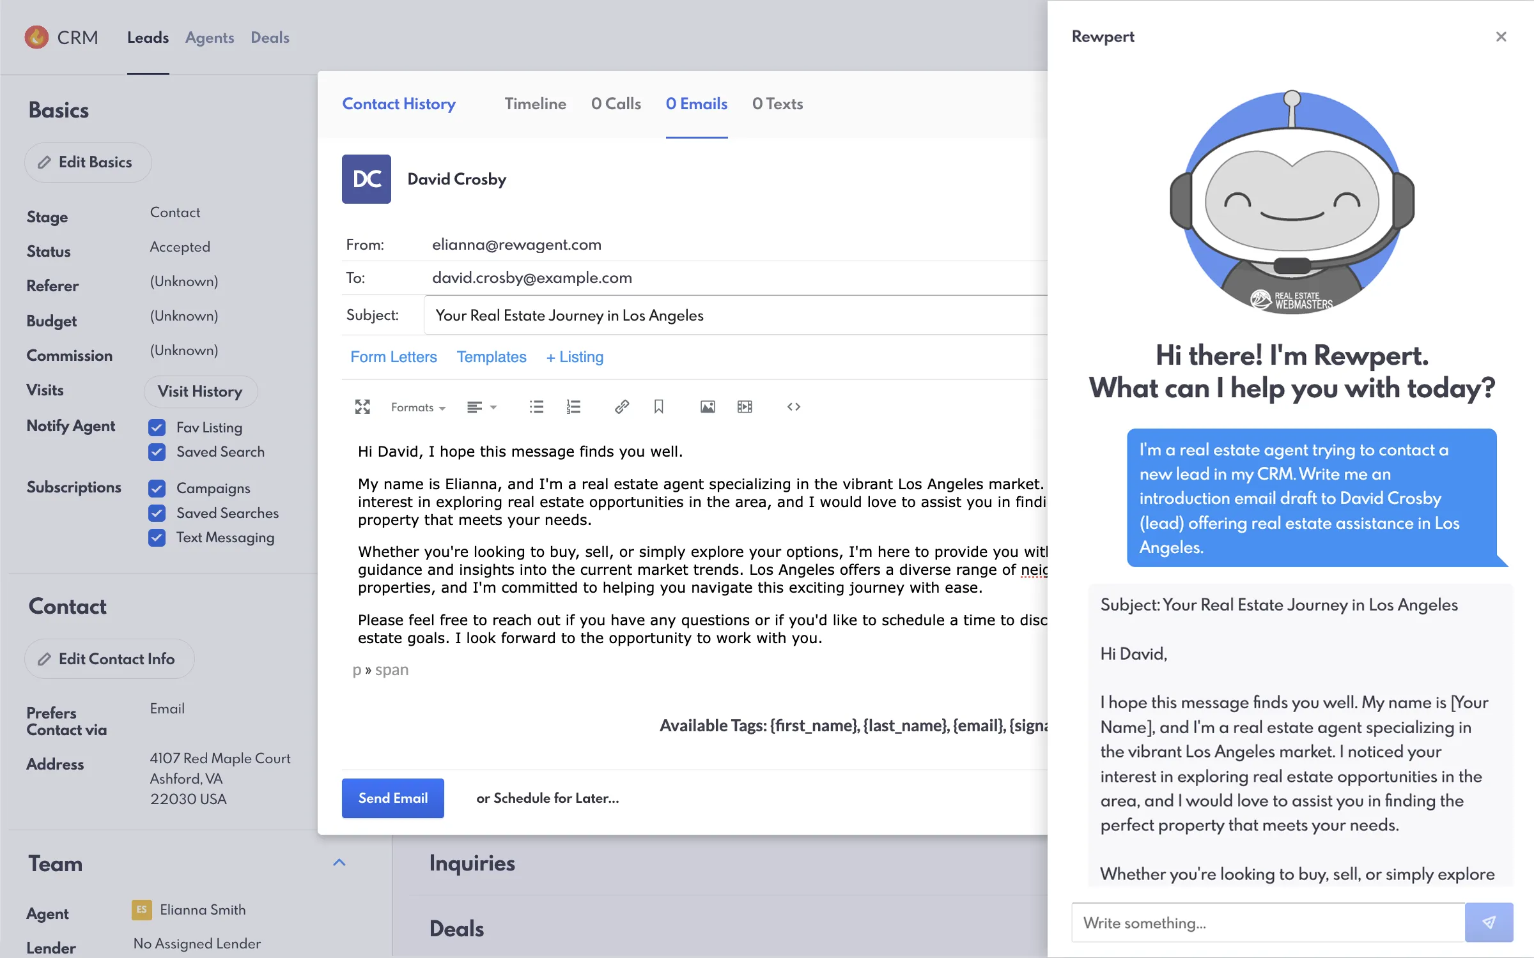The image size is (1534, 958).
Task: Click the DC avatar for David Crosby
Action: [366, 179]
